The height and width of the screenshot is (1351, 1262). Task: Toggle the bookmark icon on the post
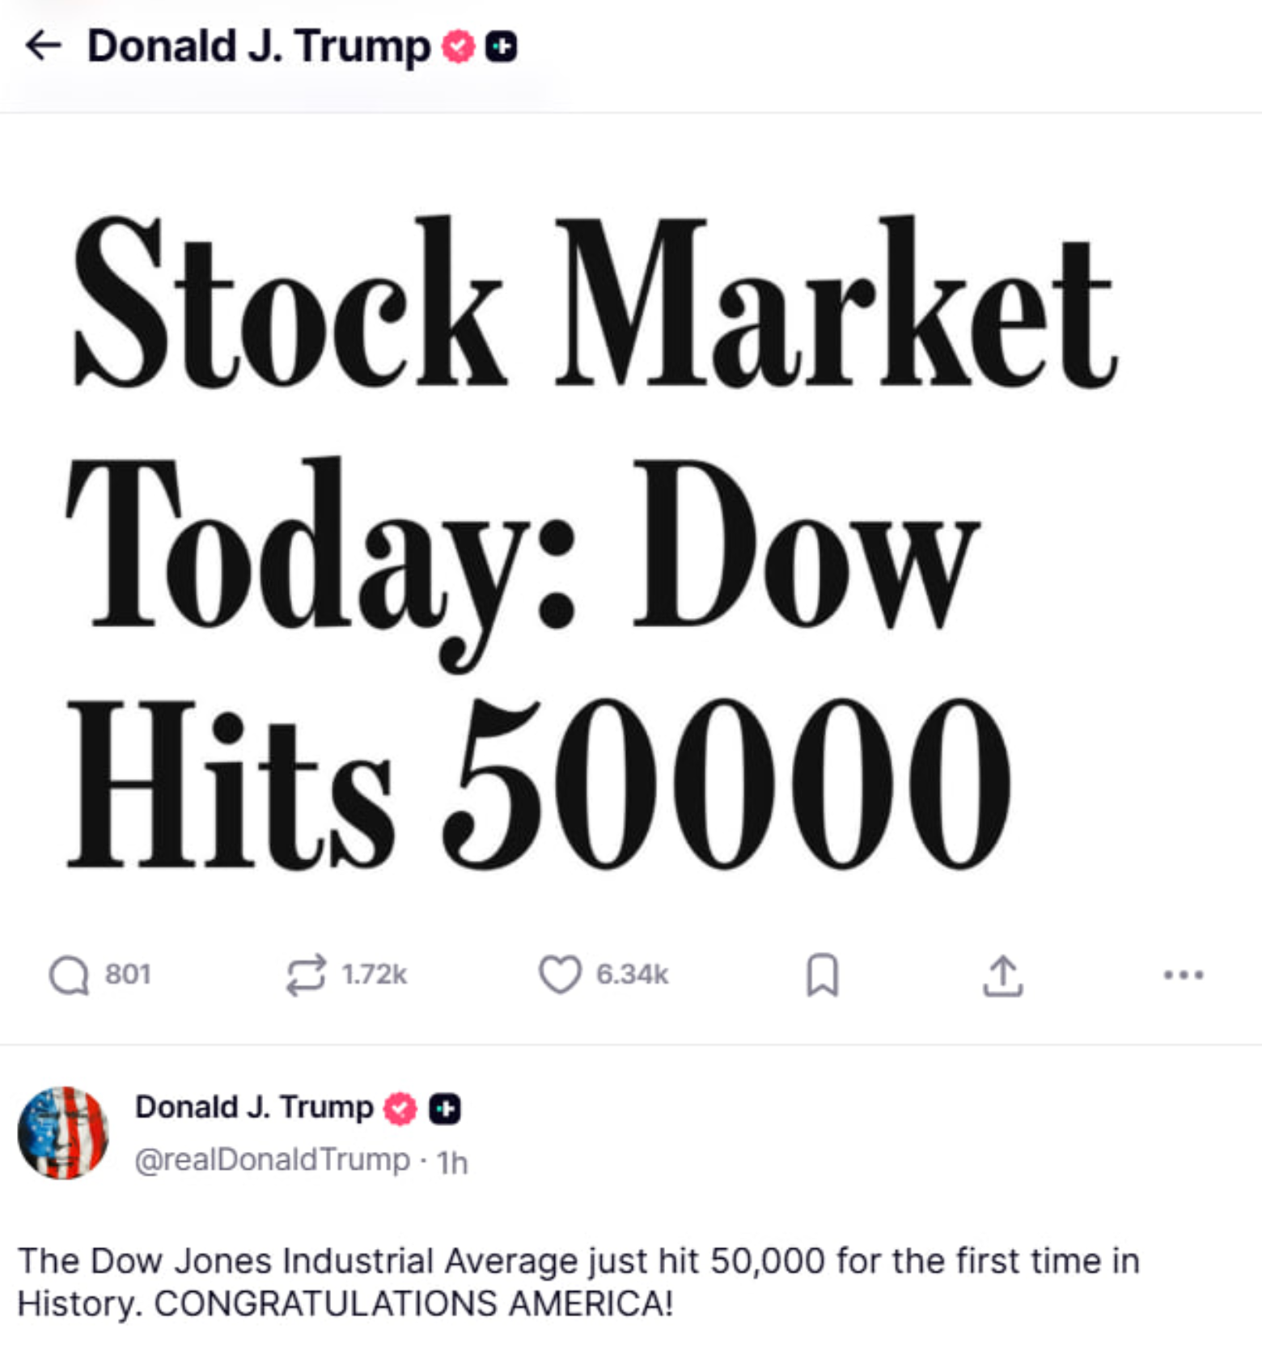click(x=823, y=975)
